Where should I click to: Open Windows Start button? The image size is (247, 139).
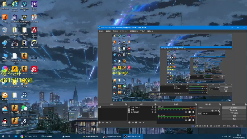coord(3,137)
